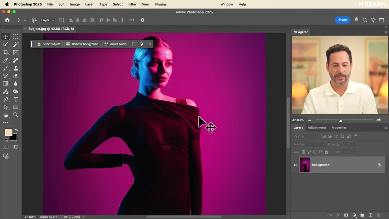Toggle Auto-Select layers stack icon
Screen dimensions: 389x219
(34, 20)
